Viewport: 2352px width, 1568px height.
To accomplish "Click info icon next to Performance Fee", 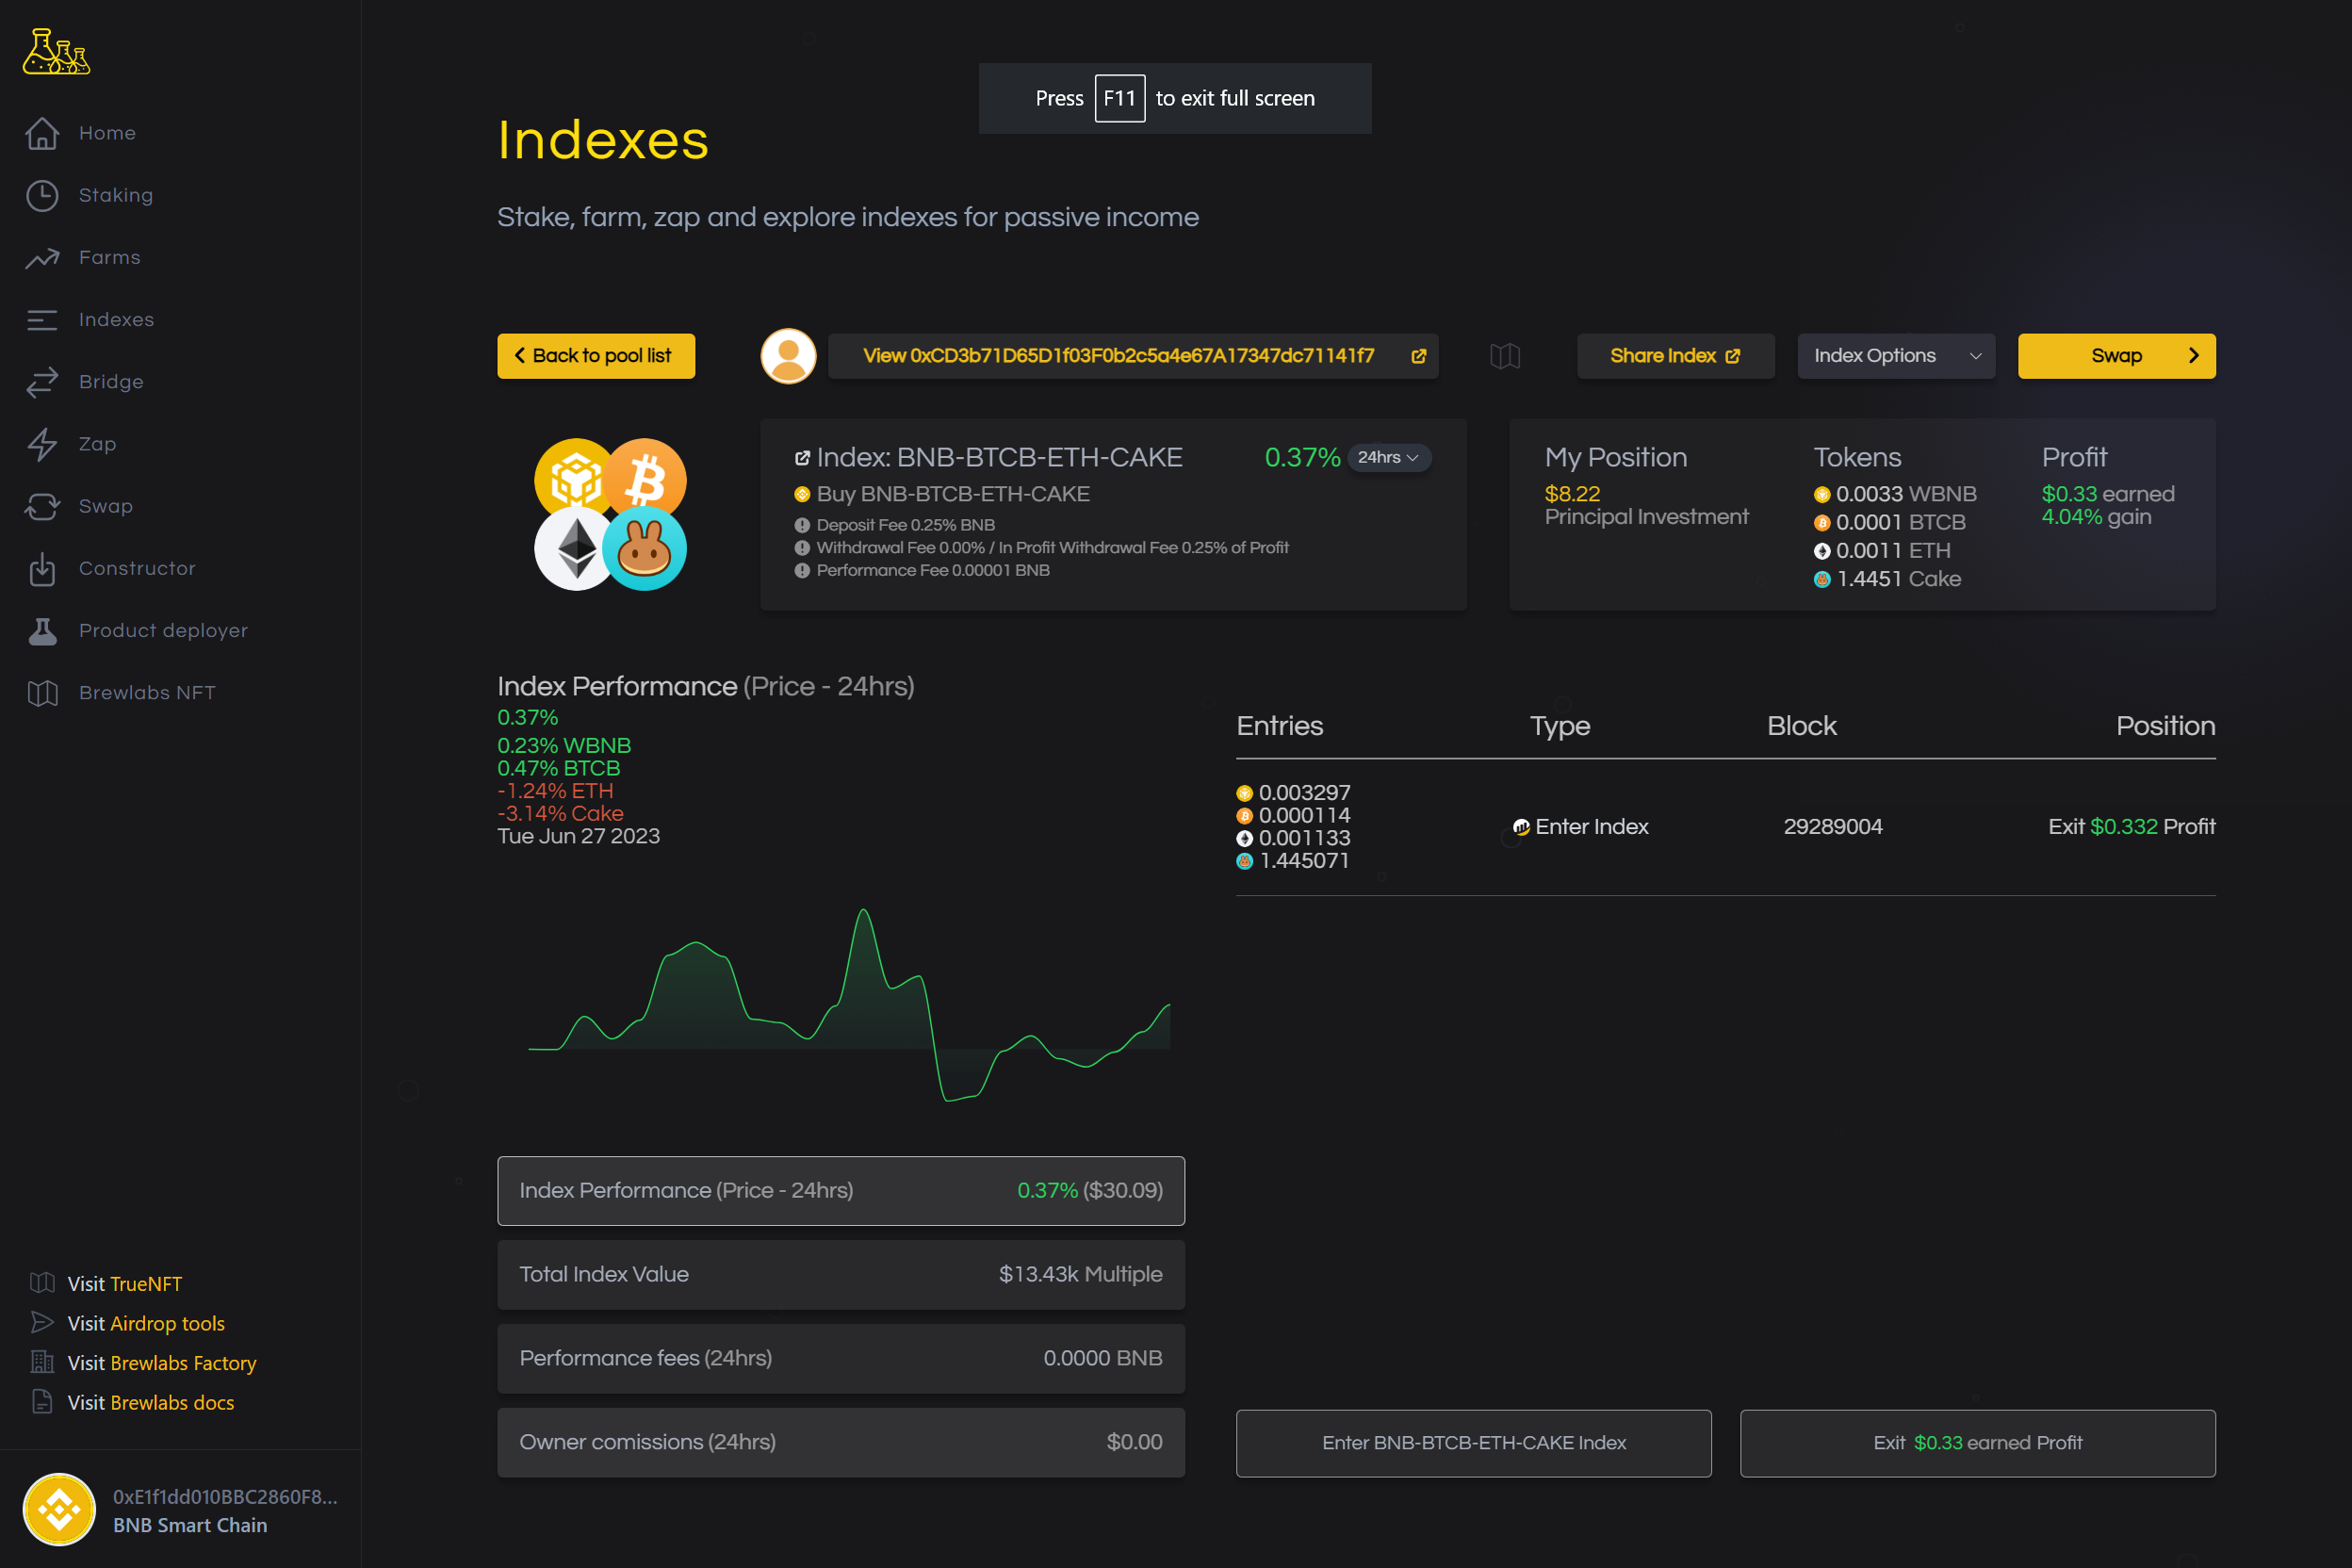I will click(x=802, y=571).
